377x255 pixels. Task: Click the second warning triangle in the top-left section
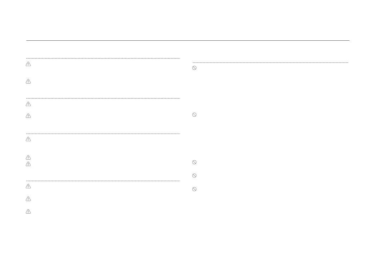[28, 81]
